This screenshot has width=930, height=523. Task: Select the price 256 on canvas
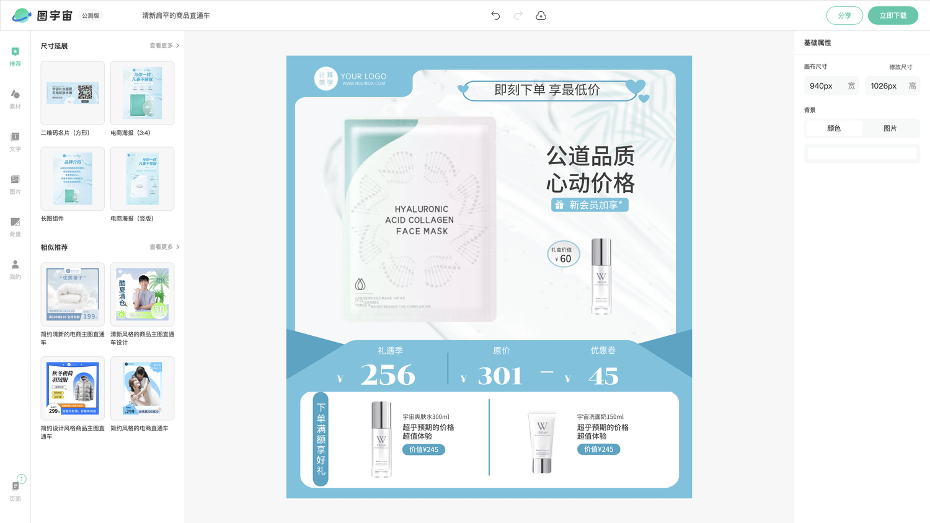coord(387,376)
